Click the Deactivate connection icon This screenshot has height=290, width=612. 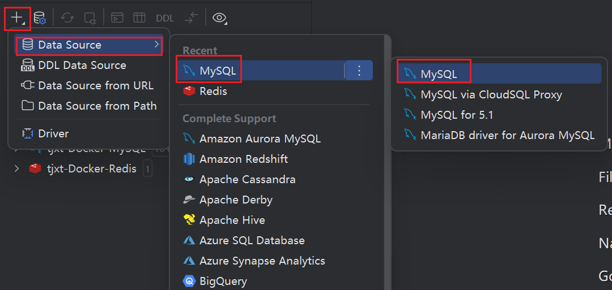pos(90,18)
